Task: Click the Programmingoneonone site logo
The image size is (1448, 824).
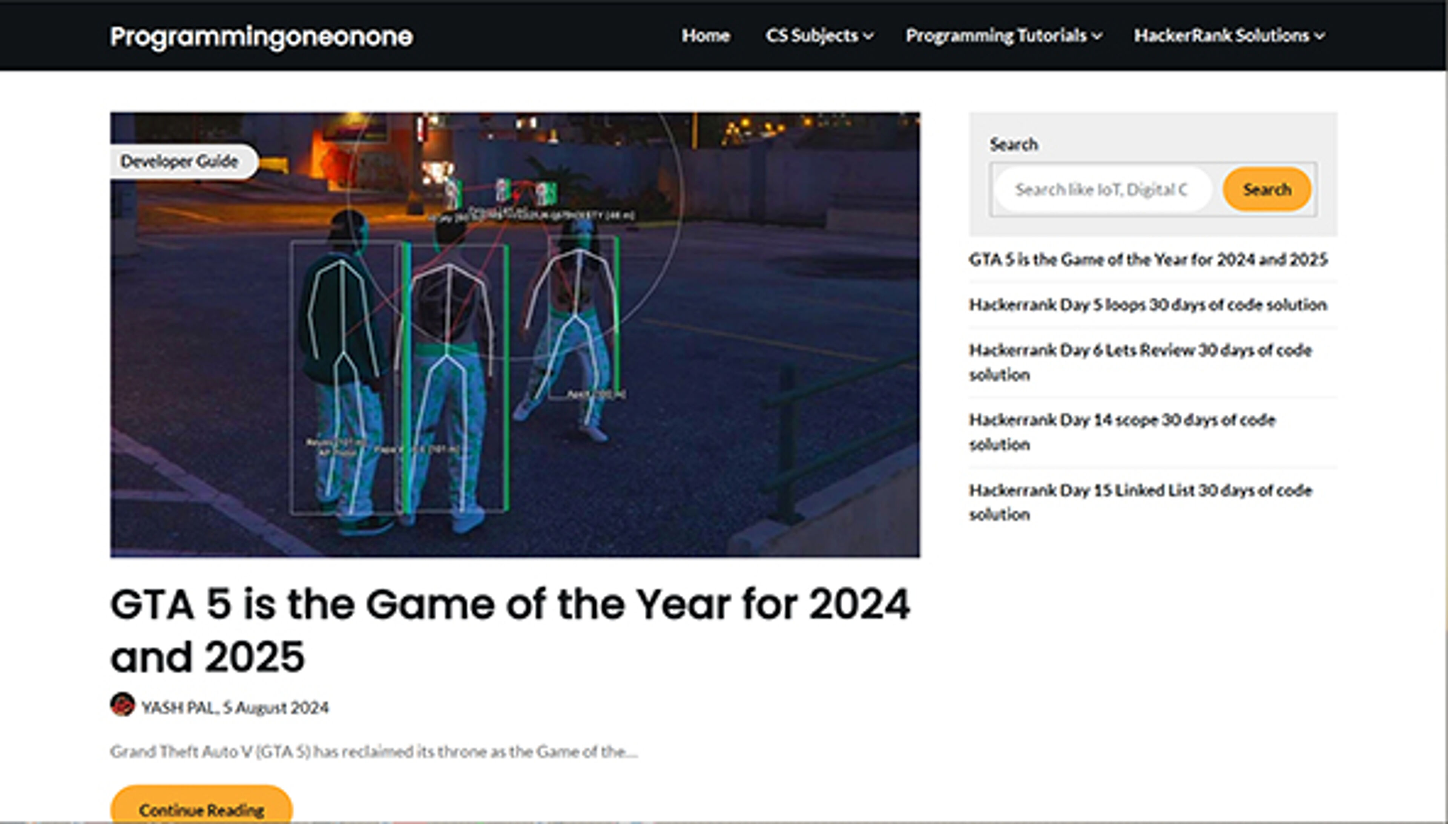Action: pos(261,36)
